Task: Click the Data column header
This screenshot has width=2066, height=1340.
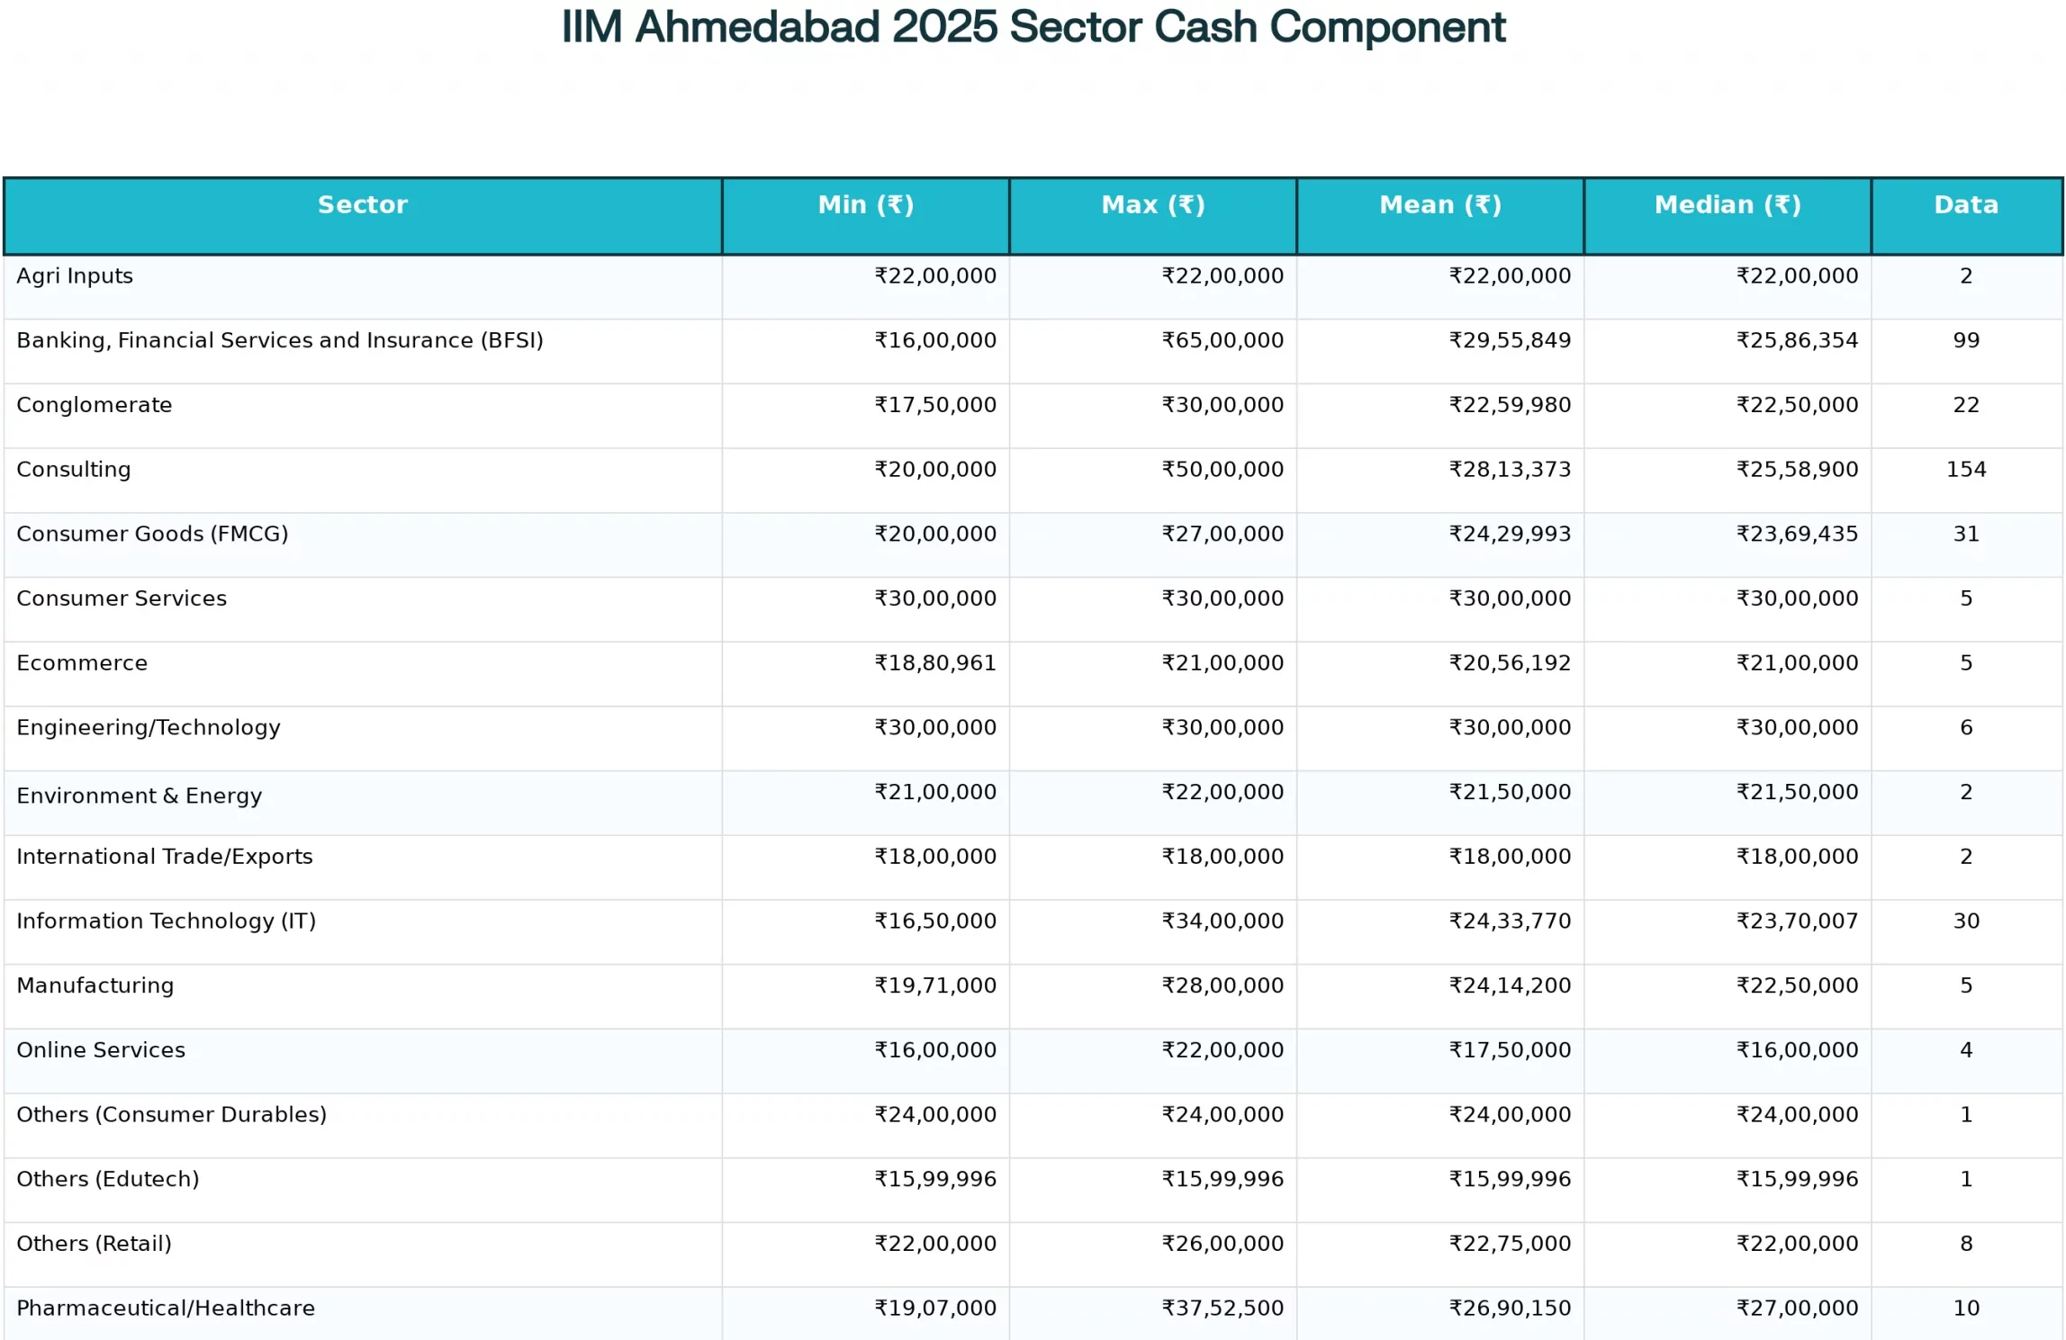Action: click(x=1965, y=205)
